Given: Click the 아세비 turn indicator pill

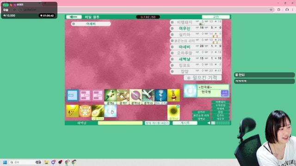Looking at the screenshot, I should 91,24.
